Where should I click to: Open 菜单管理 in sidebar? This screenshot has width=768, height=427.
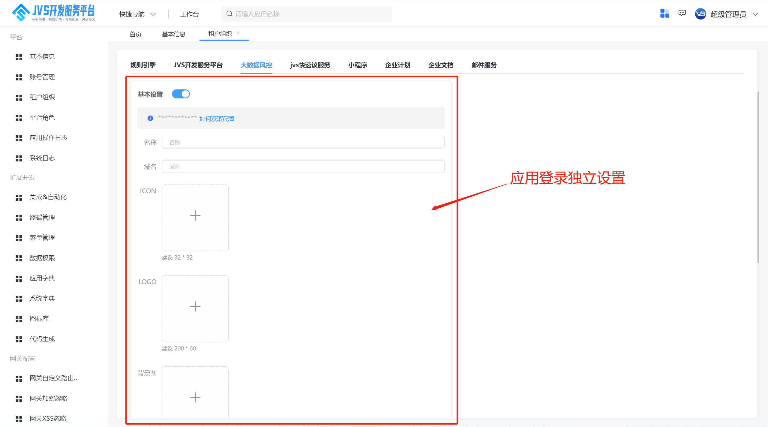(x=42, y=238)
